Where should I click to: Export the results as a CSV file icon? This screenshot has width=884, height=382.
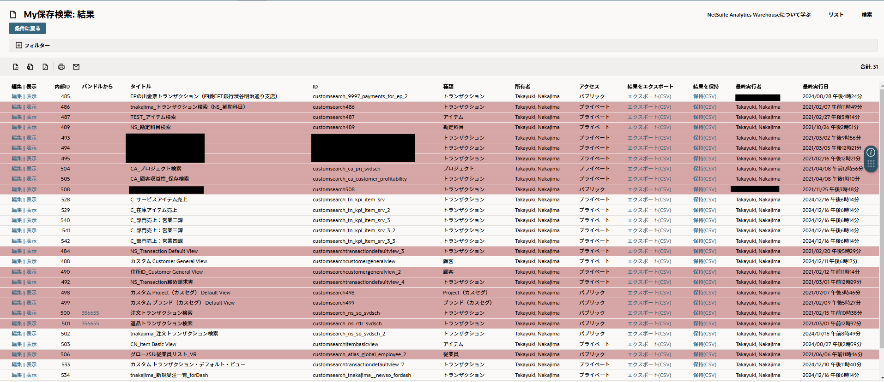pos(16,67)
